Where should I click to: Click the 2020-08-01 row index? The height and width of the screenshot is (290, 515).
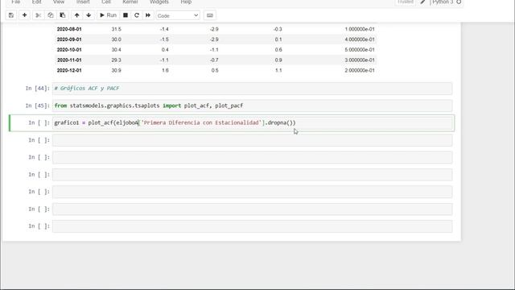[69, 29]
